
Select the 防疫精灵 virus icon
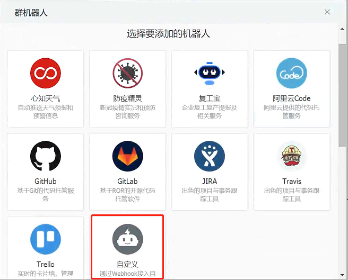pos(128,74)
